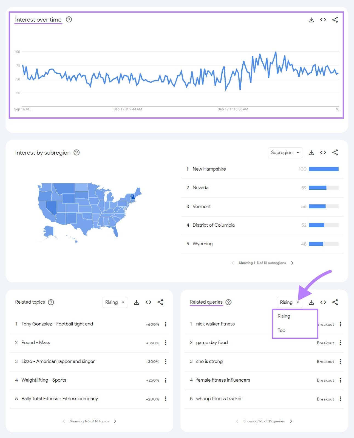The image size is (354, 438).
Task: Download the Interest by subregion data
Action: tap(311, 152)
